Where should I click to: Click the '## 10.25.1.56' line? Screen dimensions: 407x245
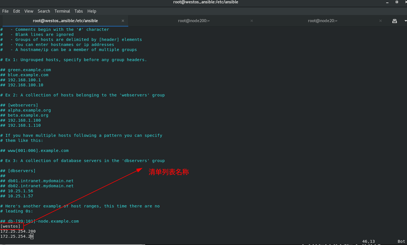coord(17,191)
